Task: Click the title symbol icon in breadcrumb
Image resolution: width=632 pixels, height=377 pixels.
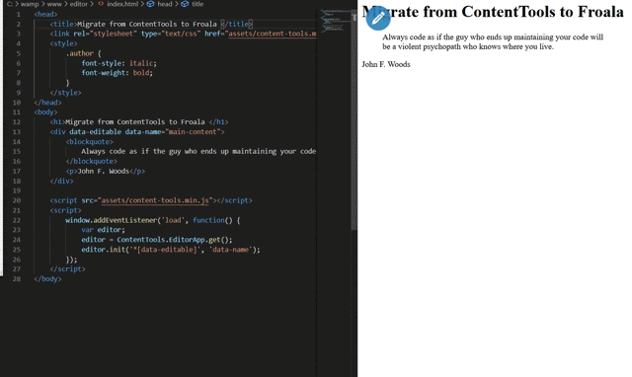Action: 185,4
